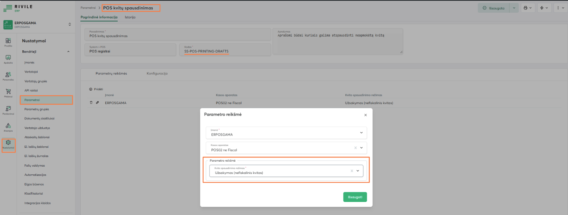This screenshot has width=568, height=215.
Task: Click the Apskaita accounting sidebar icon
Action: (x=8, y=58)
